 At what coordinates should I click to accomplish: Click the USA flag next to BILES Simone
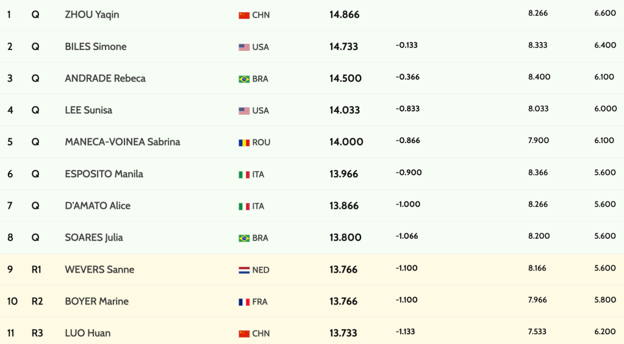(x=244, y=47)
